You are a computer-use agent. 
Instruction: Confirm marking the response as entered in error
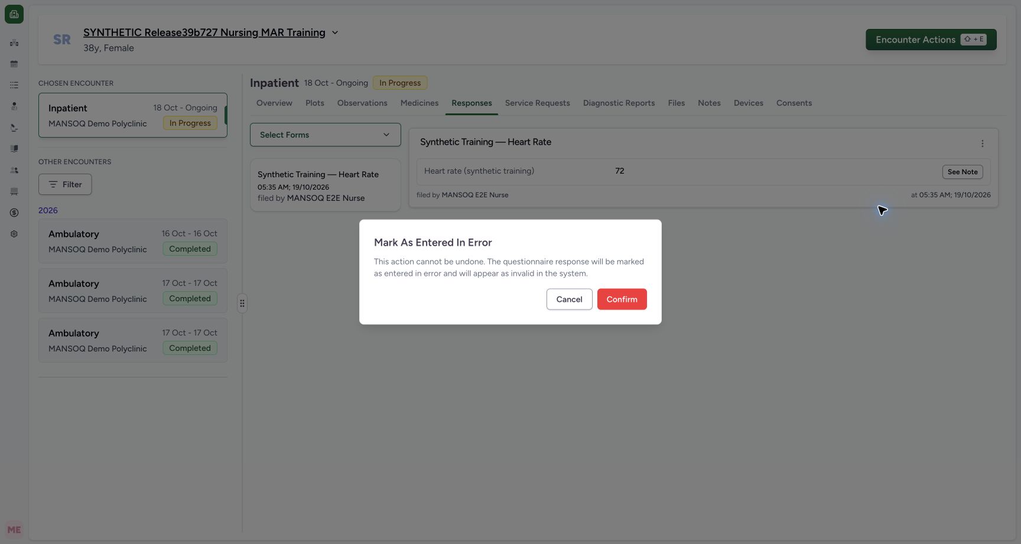click(622, 299)
